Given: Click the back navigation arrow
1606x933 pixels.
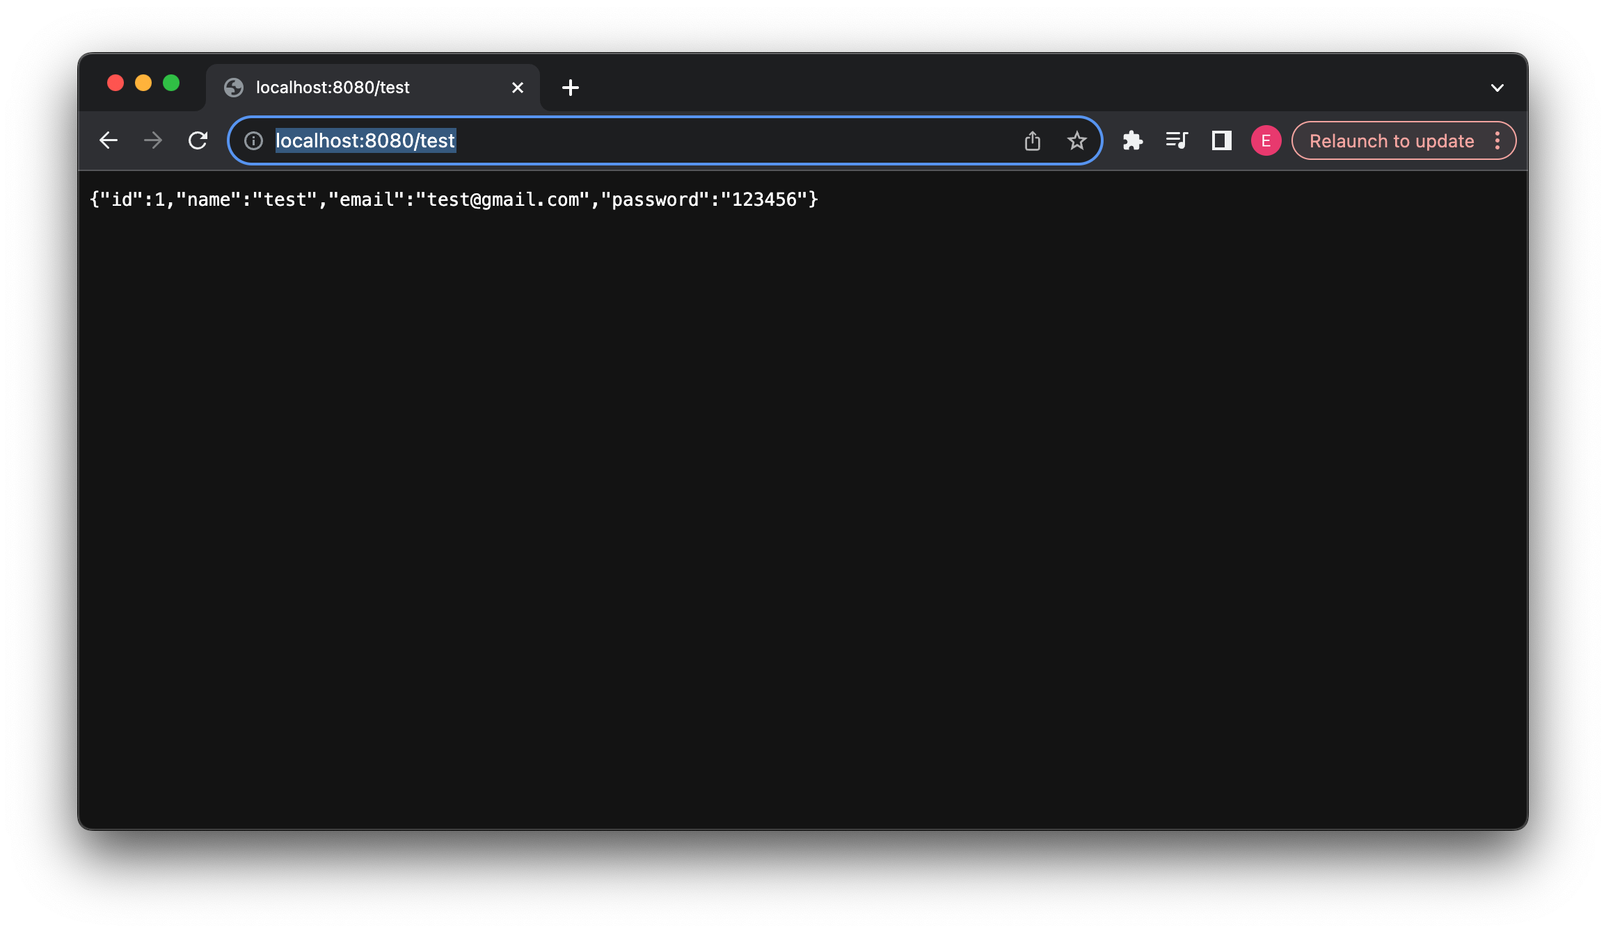Looking at the screenshot, I should [x=109, y=140].
